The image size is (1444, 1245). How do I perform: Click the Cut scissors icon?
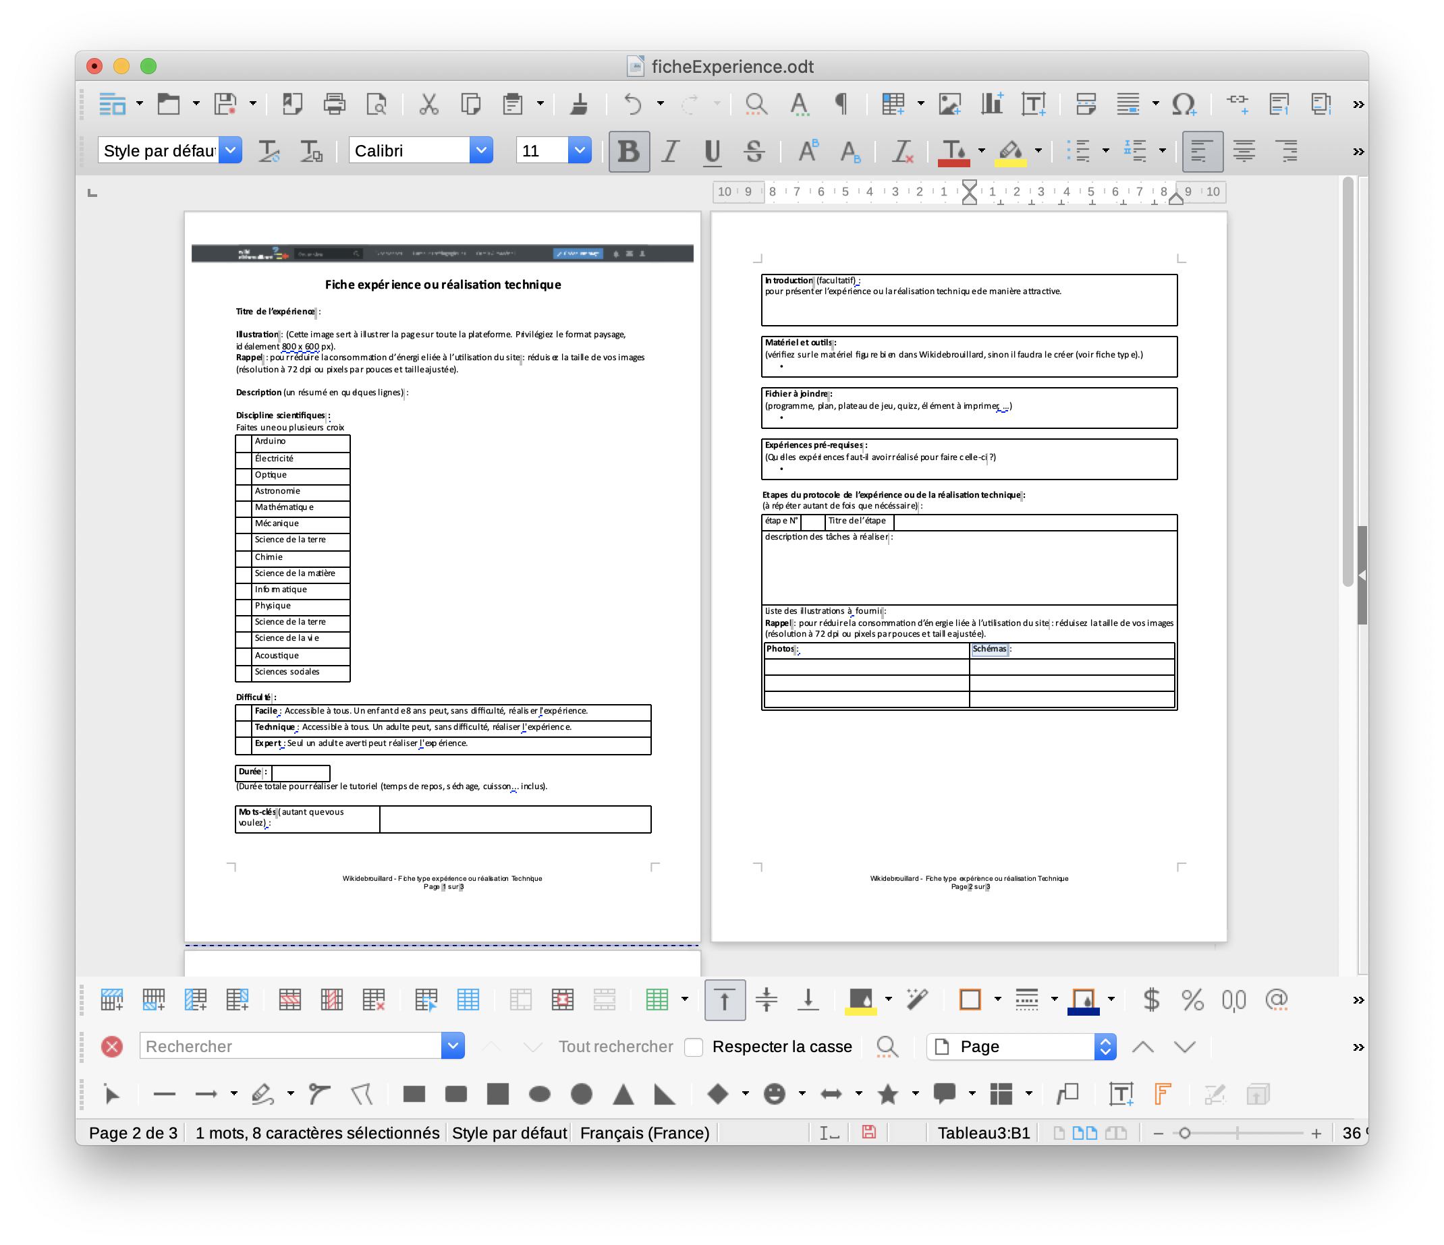[428, 105]
